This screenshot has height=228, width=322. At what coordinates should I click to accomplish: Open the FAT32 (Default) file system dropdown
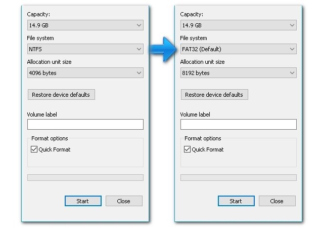tap(238, 49)
